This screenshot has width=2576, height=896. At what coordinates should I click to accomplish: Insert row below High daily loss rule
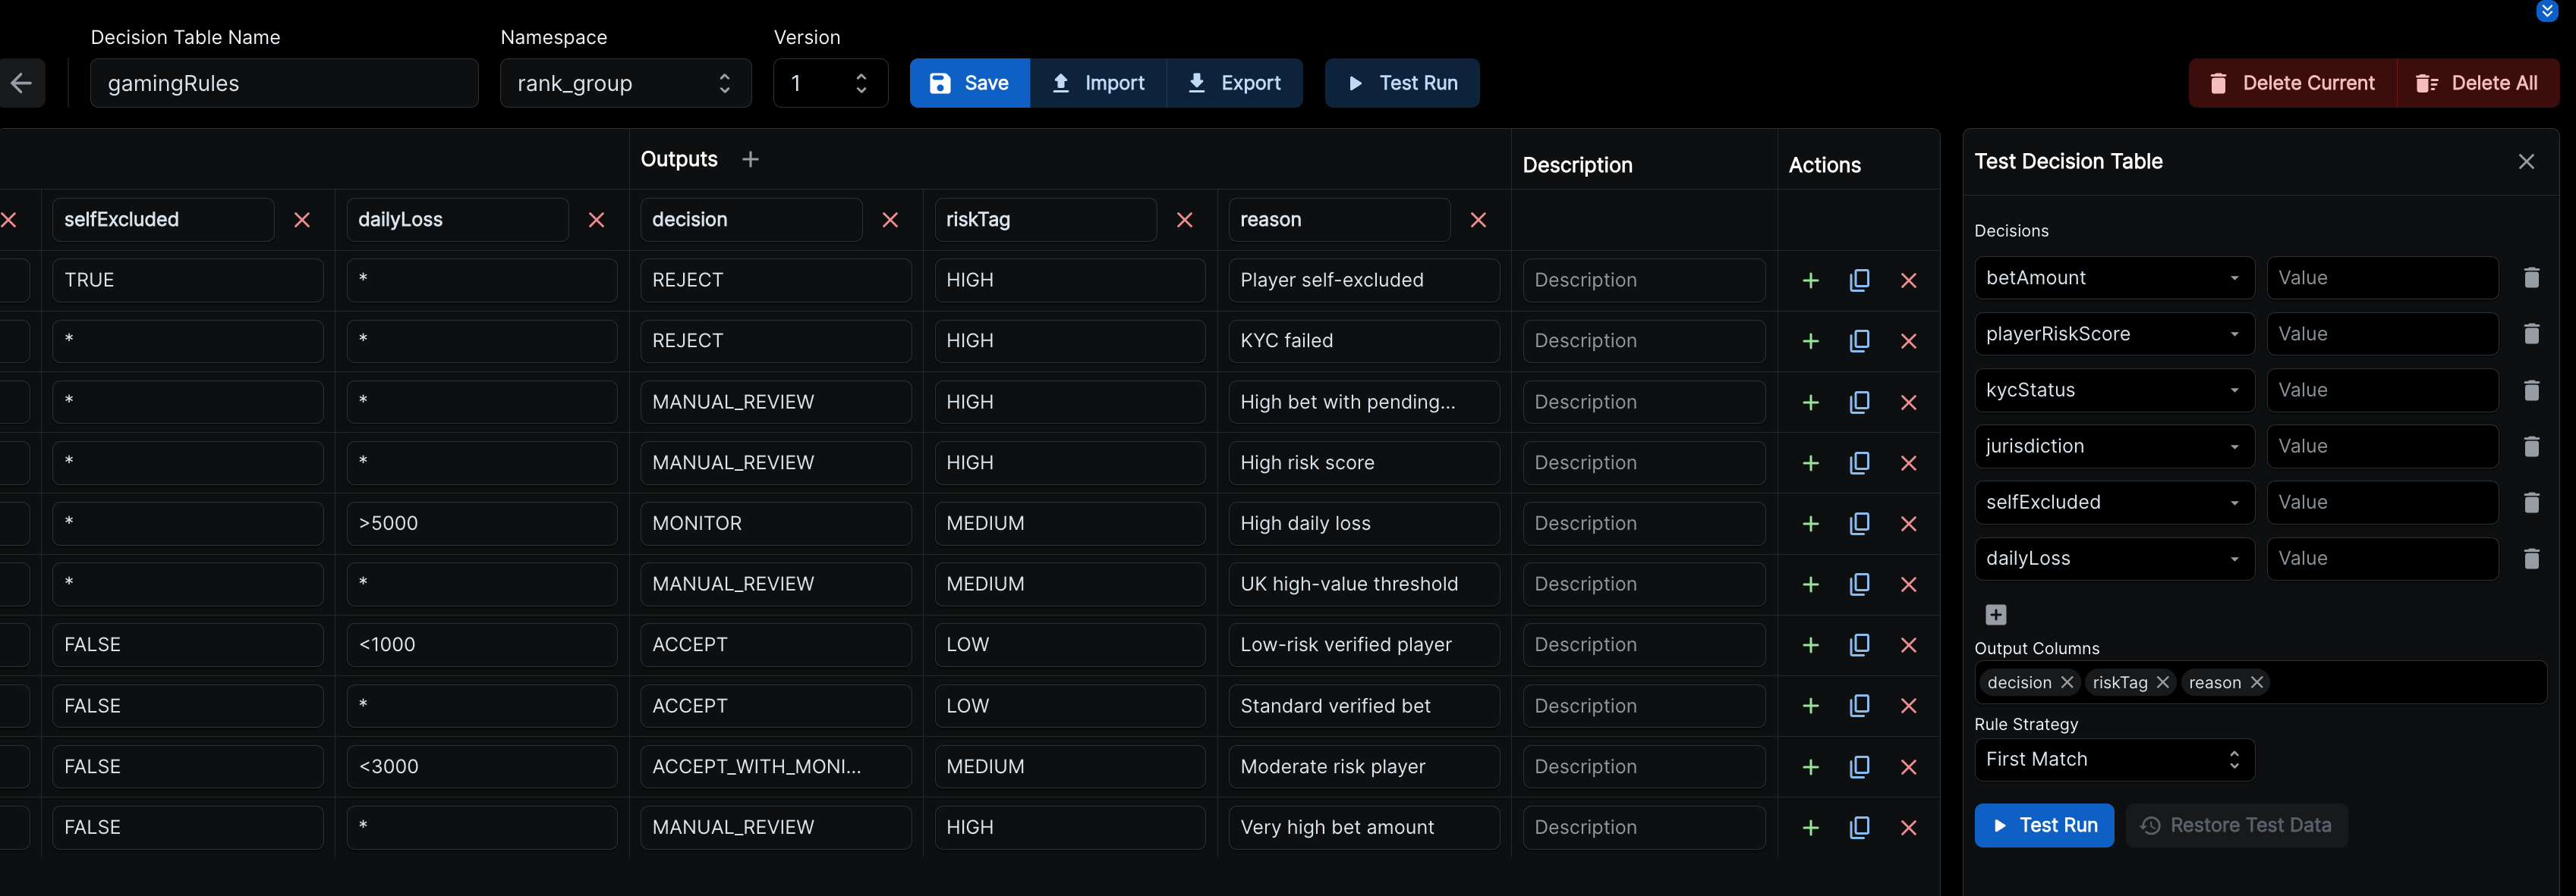point(1810,525)
